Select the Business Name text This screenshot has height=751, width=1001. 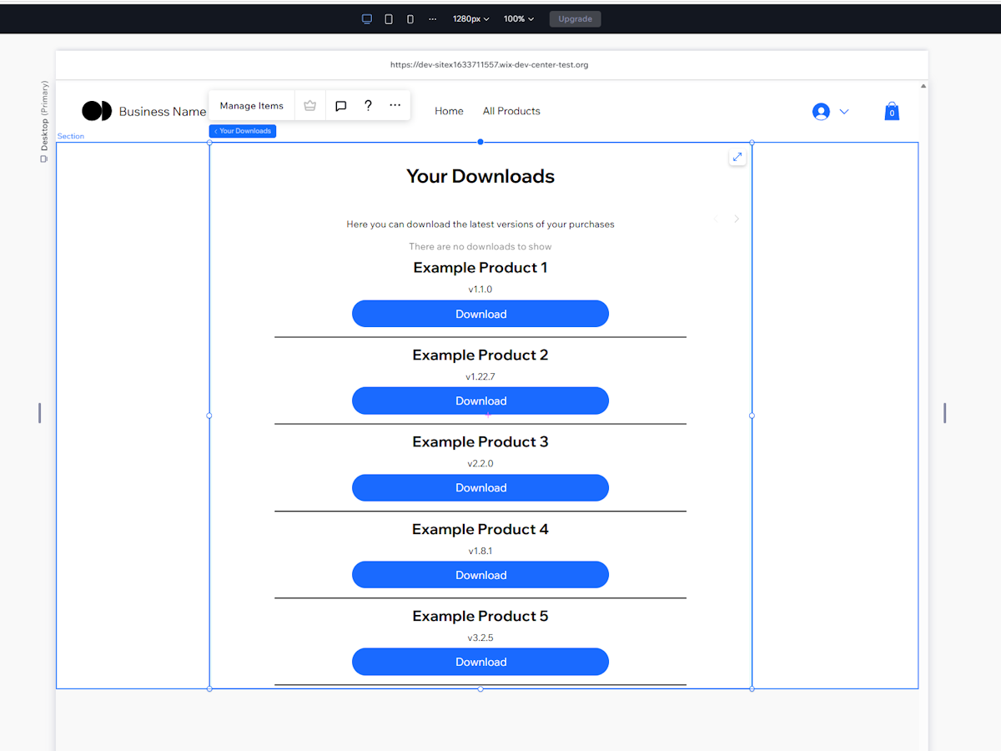click(x=163, y=112)
